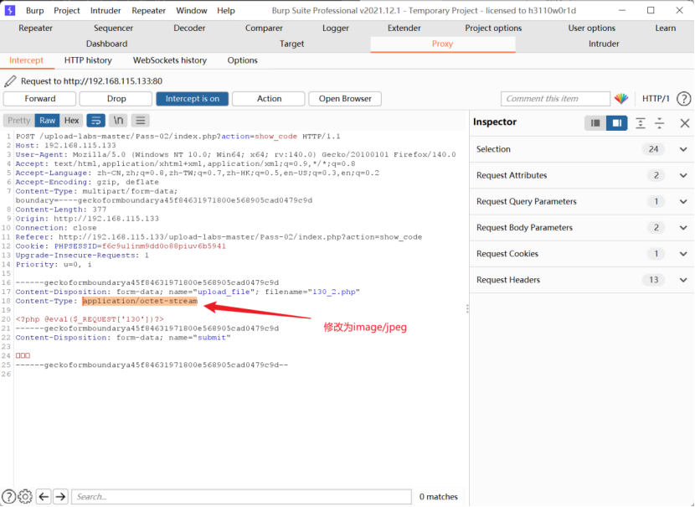Open the Logger tab

pyautogui.click(x=336, y=28)
